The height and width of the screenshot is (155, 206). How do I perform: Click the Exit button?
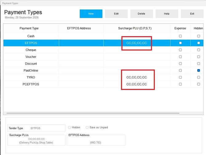(x=192, y=14)
